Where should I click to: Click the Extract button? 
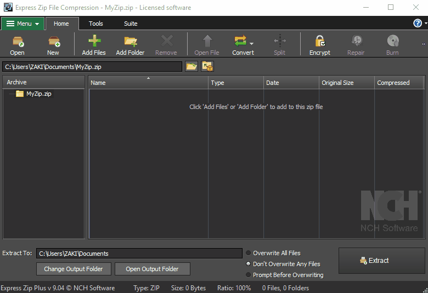point(381,261)
